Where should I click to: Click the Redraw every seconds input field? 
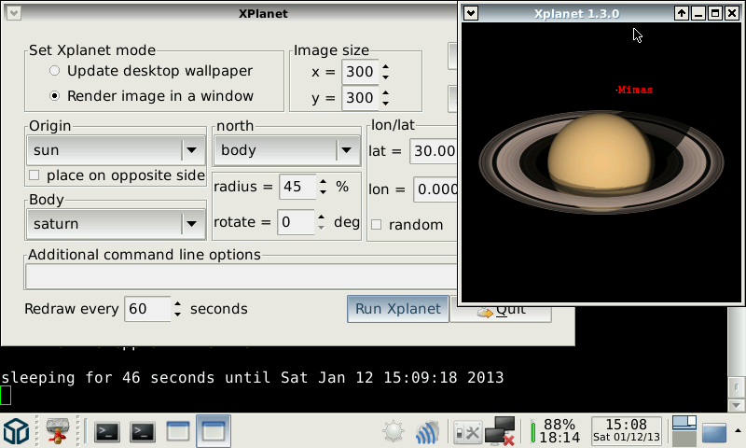pyautogui.click(x=146, y=309)
